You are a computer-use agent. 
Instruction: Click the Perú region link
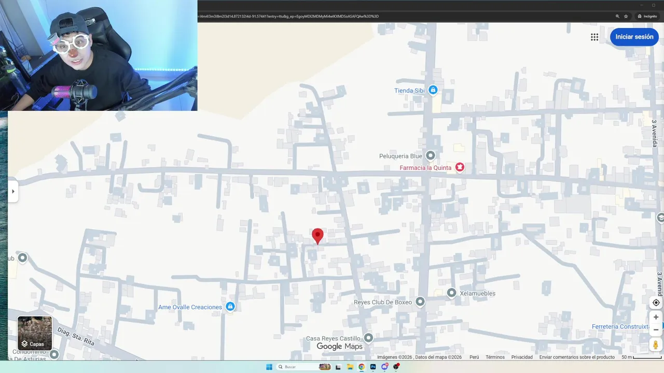point(474,357)
